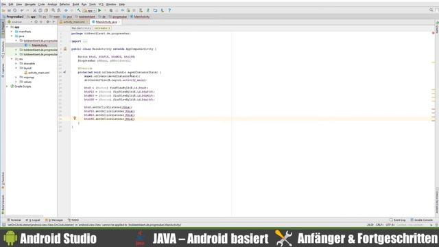Expand the manifests folder

pyautogui.click(x=12, y=32)
